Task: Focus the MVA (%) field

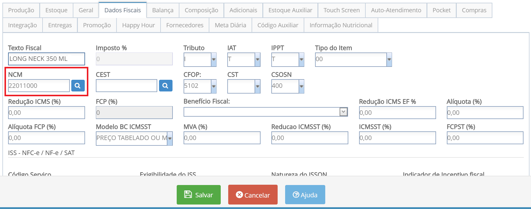Action: pos(222,138)
